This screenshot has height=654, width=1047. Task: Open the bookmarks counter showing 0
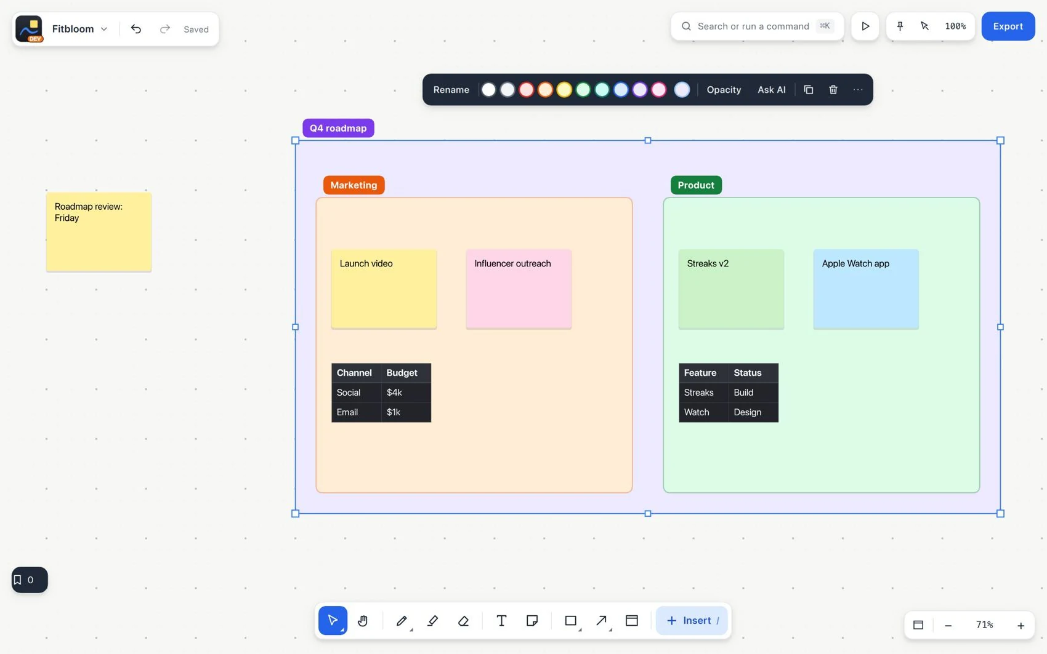tap(30, 580)
